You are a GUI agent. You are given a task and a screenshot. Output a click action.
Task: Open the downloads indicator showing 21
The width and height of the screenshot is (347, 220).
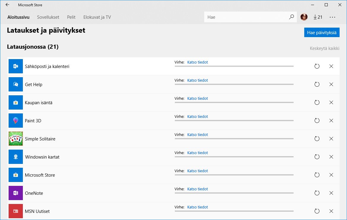point(318,17)
